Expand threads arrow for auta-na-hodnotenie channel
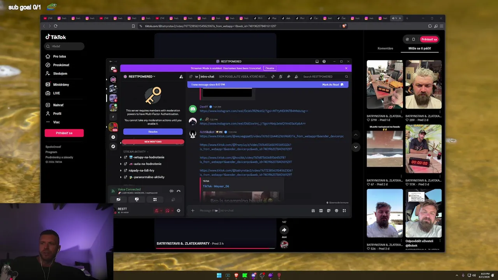 coord(121,164)
